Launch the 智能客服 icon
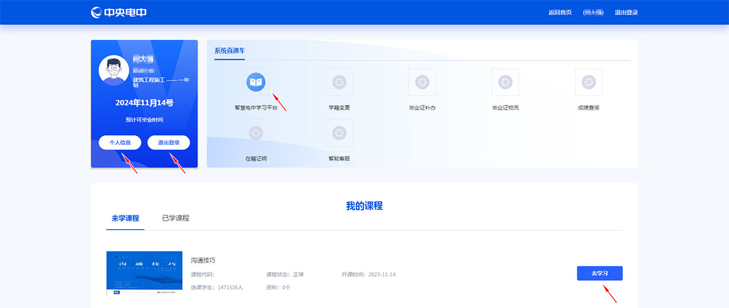Screen dimensions: 729x308 [x=339, y=133]
